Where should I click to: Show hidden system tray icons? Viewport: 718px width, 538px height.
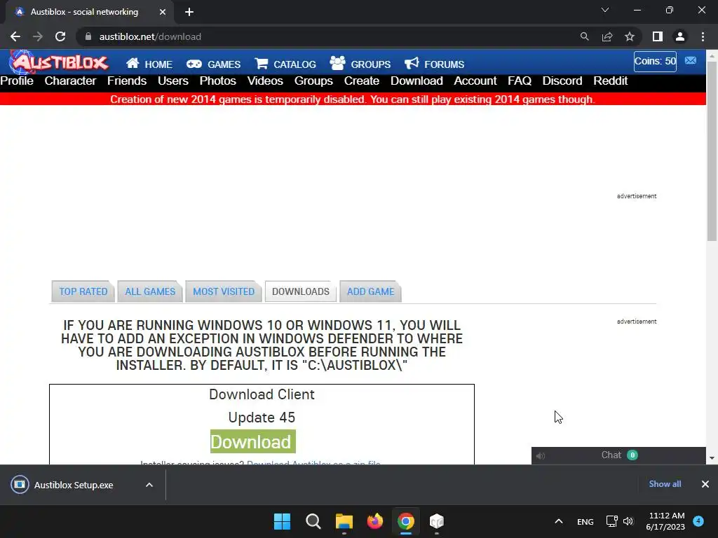click(x=559, y=521)
